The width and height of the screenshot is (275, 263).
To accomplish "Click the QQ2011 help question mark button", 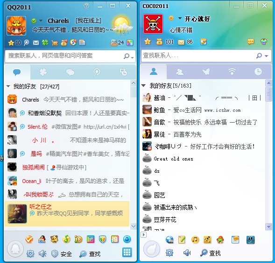I will pos(86,6).
